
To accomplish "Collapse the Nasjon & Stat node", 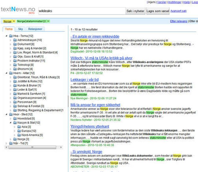I will 11,123.
